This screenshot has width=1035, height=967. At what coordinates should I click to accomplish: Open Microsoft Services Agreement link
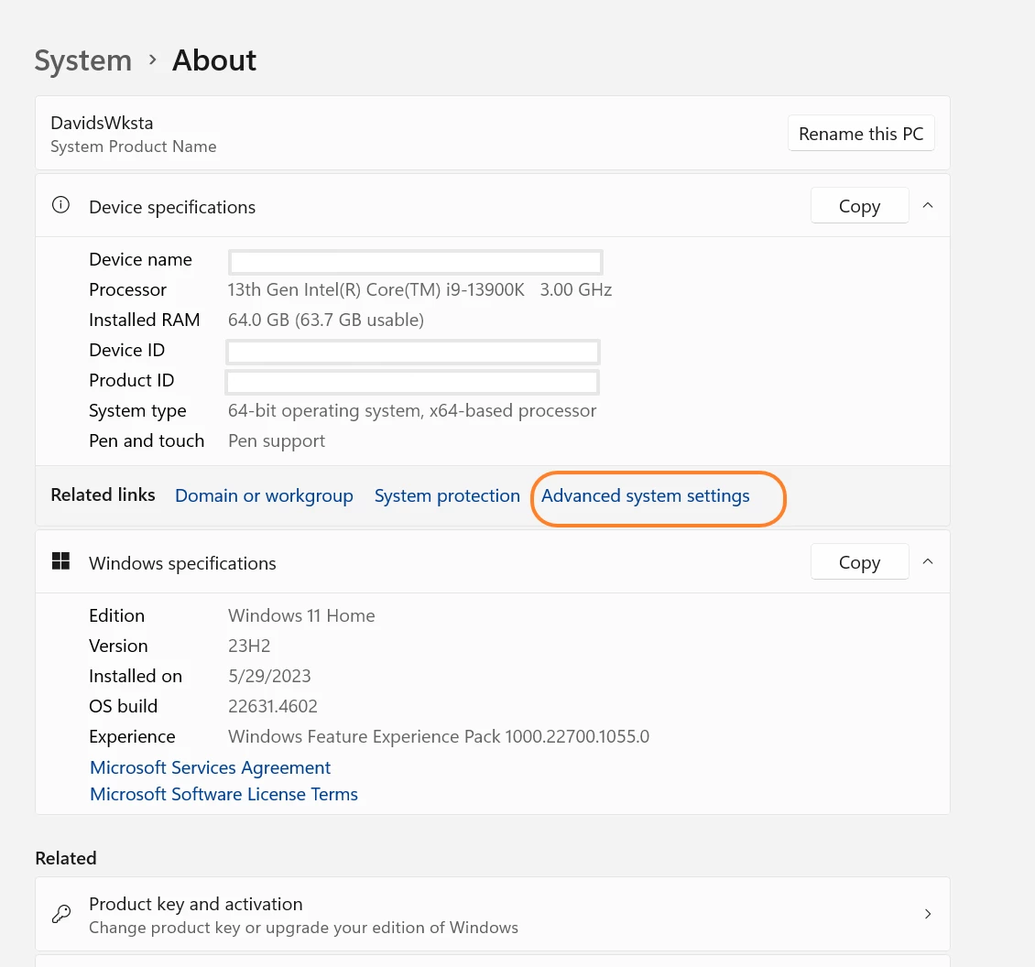click(210, 767)
